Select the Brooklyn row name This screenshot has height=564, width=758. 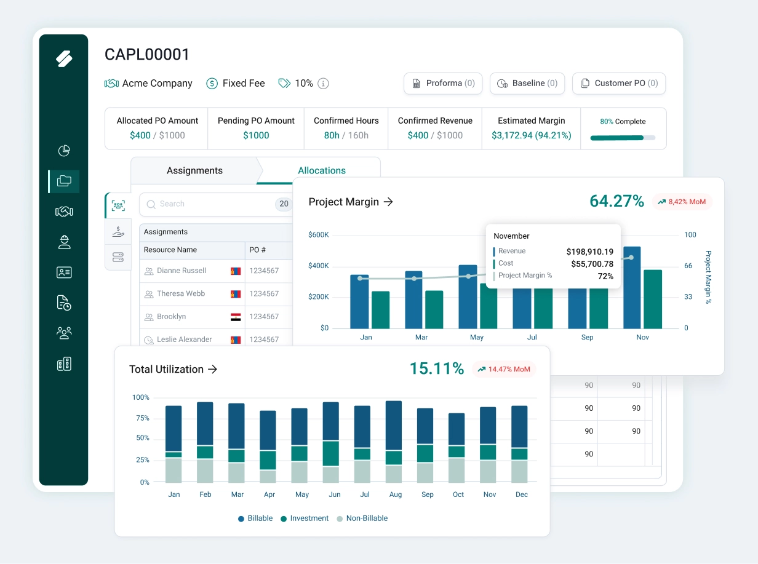click(171, 317)
